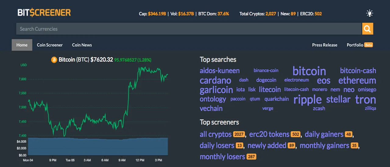Click the Top screeners heading
The width and height of the screenshot is (390, 167).
coord(219,122)
